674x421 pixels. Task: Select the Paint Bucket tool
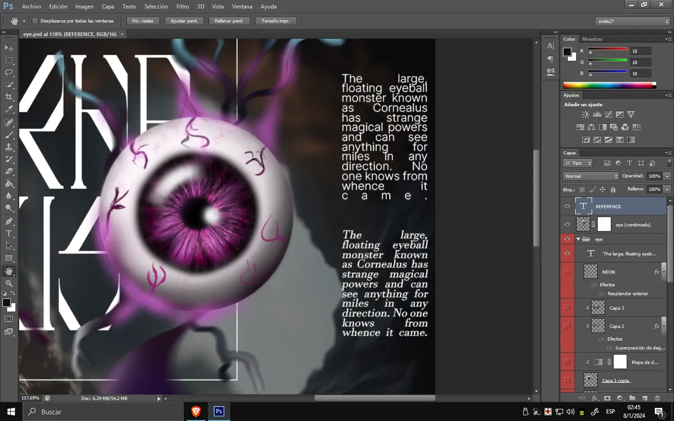click(x=9, y=184)
